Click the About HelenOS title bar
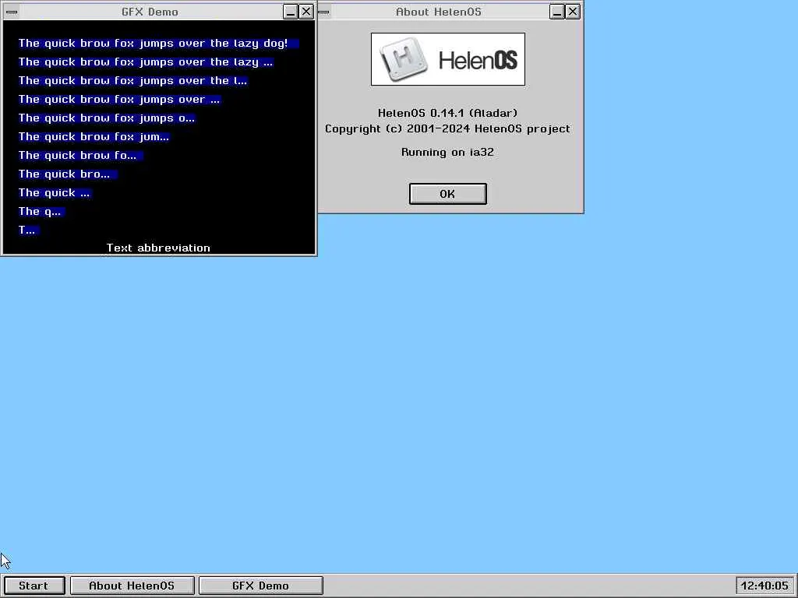Screen dimensions: 798x598 pyautogui.click(x=439, y=12)
